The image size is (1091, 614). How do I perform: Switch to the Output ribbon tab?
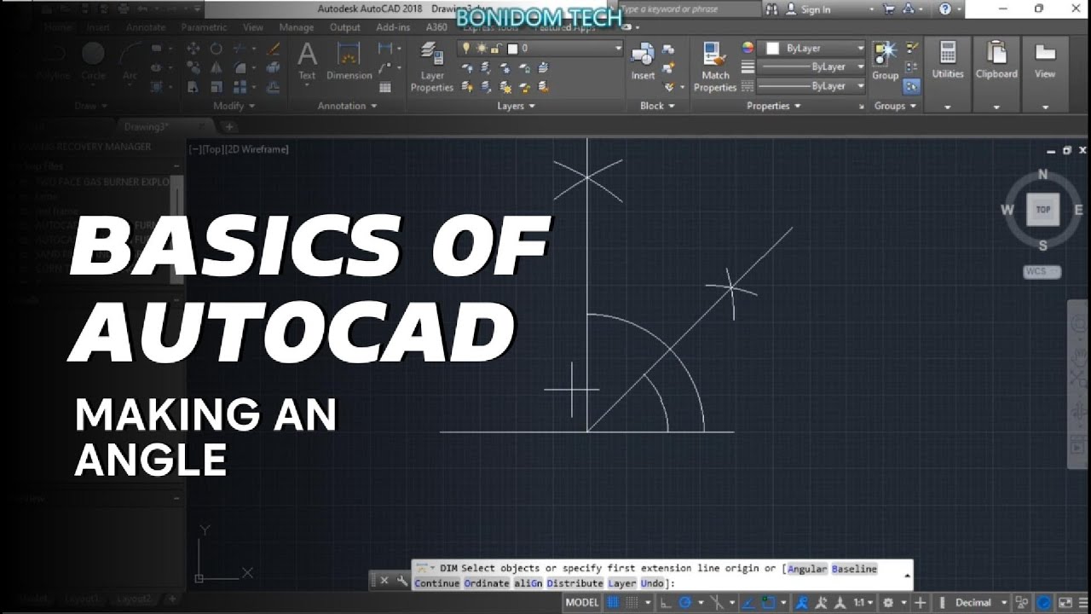345,27
